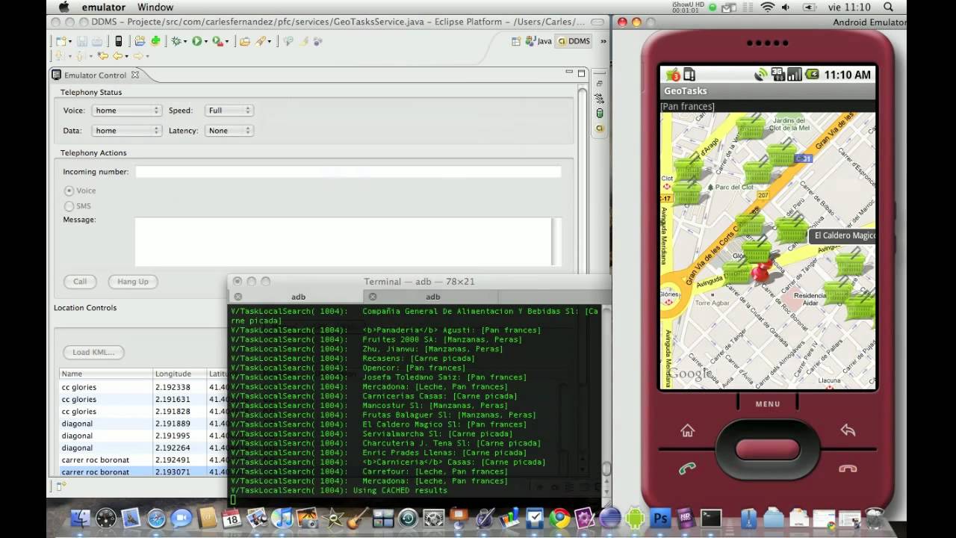Screen dimensions: 956x538
Task: Click the Hang Up button
Action: (x=133, y=282)
